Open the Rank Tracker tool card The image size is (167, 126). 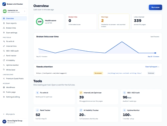(54, 114)
